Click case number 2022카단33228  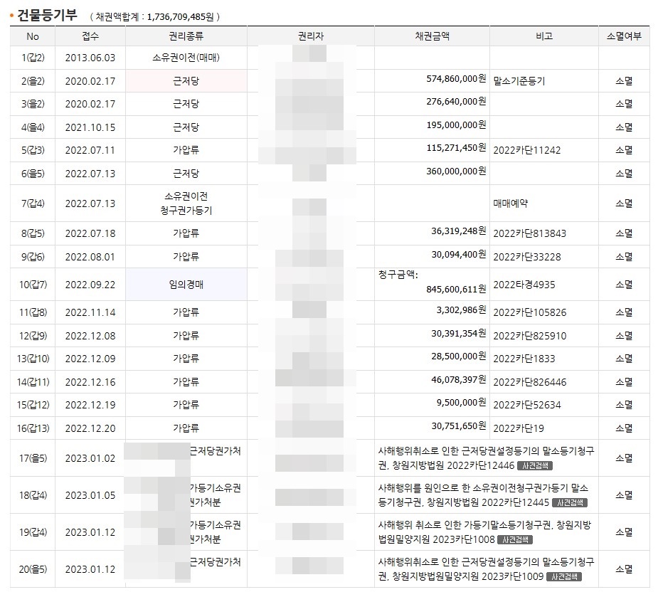(526, 257)
